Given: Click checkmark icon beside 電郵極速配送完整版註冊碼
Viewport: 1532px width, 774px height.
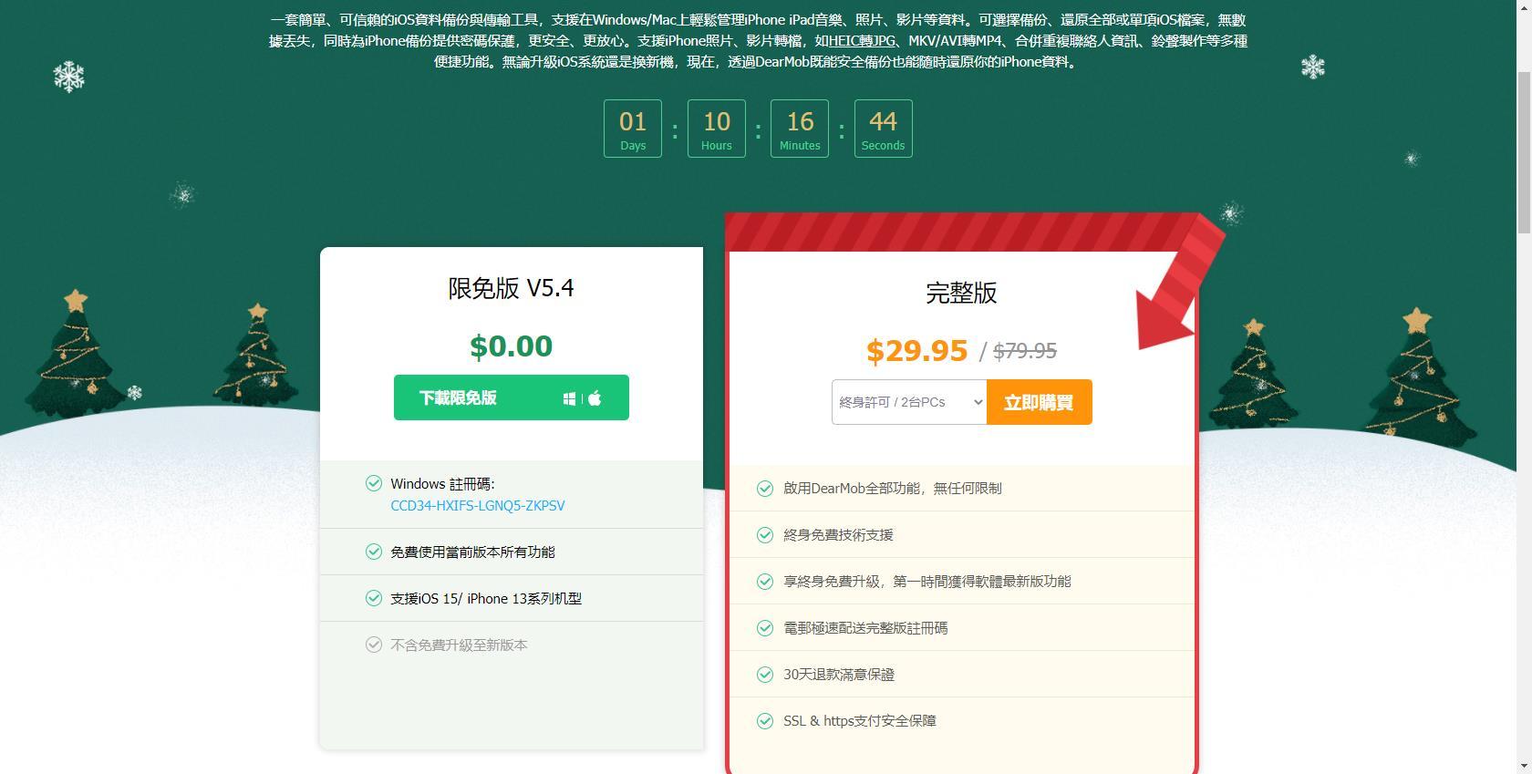Looking at the screenshot, I should [x=765, y=628].
